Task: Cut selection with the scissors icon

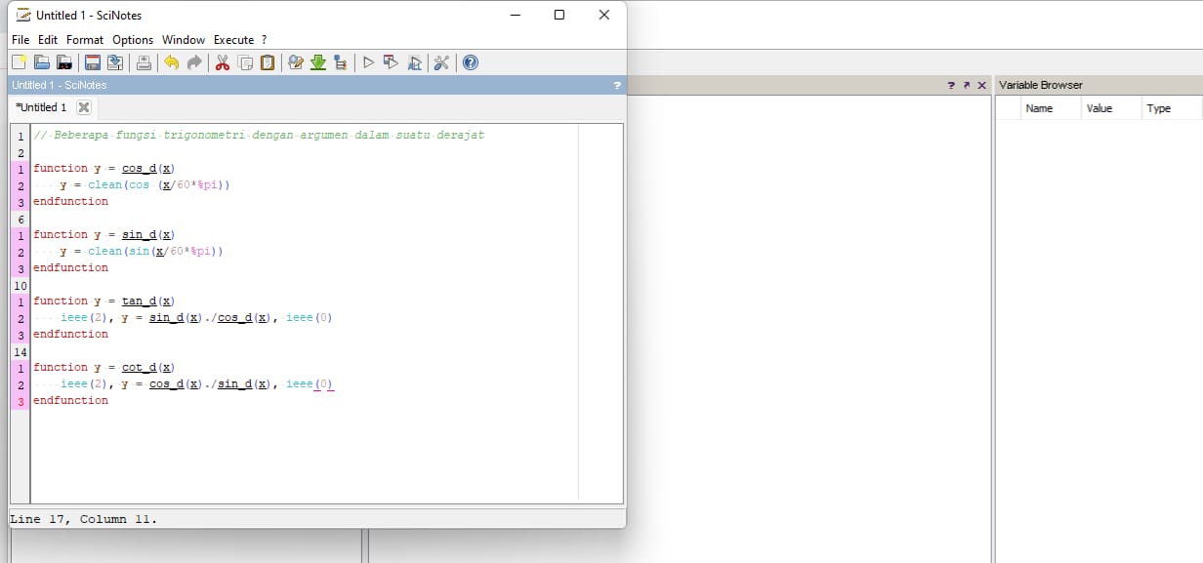Action: [223, 62]
